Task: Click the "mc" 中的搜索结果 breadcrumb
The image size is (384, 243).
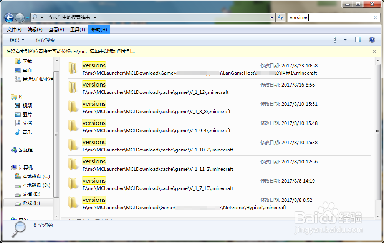Action: [69, 17]
